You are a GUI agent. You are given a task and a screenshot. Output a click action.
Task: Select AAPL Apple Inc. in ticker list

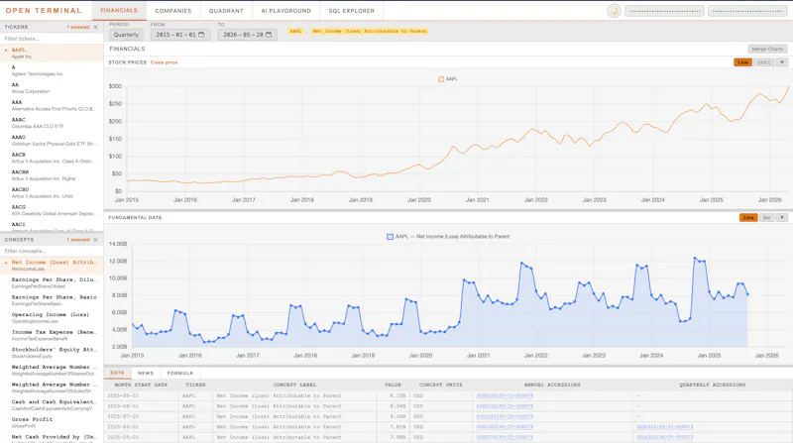[x=52, y=54]
